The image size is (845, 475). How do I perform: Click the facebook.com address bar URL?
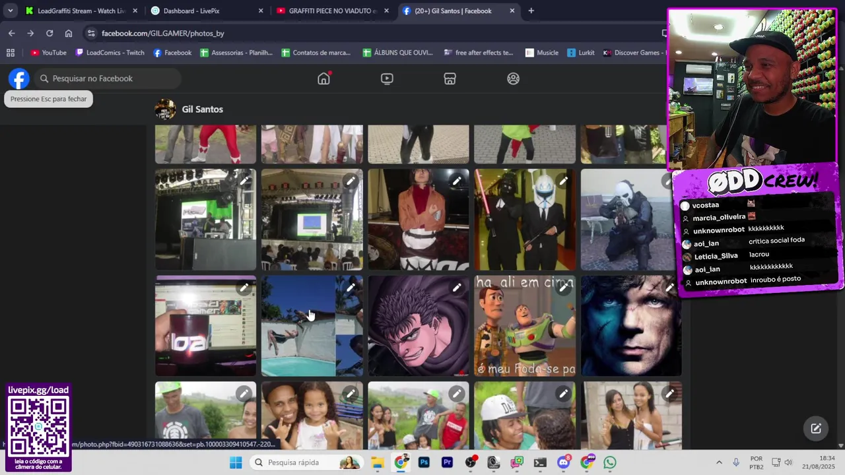click(163, 33)
